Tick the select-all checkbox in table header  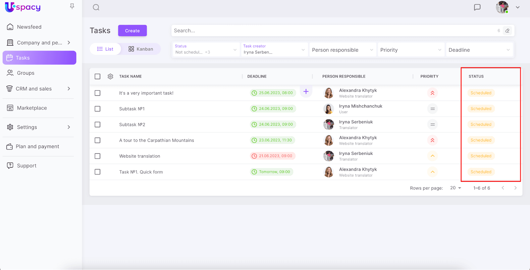(97, 76)
